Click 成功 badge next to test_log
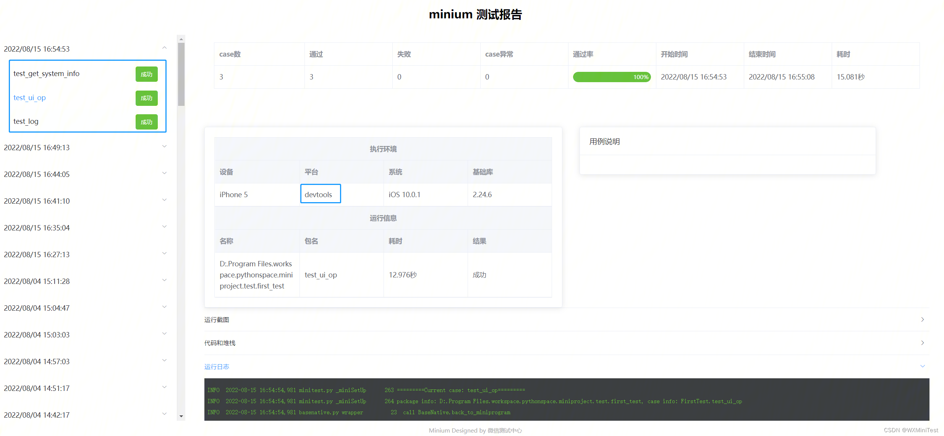944x436 pixels. click(x=146, y=122)
